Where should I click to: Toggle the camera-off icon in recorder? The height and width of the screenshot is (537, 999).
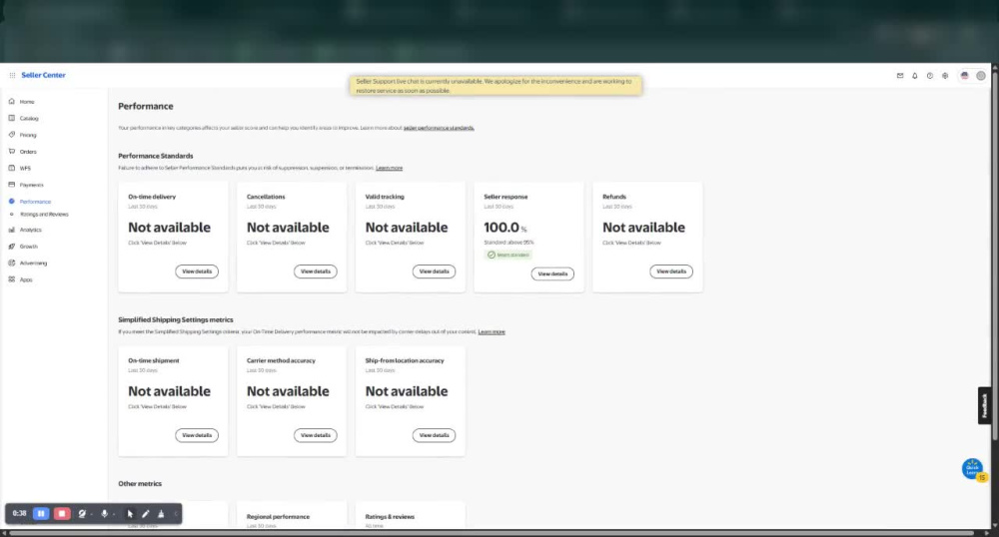click(x=82, y=513)
